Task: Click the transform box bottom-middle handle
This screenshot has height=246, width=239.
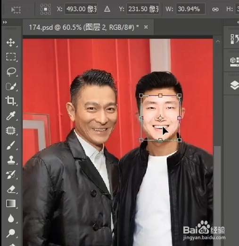Action: (160, 140)
